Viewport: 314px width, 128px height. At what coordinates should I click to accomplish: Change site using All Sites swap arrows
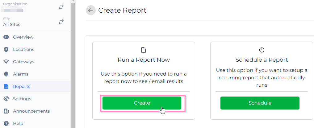(61, 22)
